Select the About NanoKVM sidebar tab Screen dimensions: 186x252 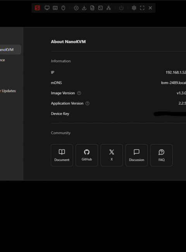point(10,50)
